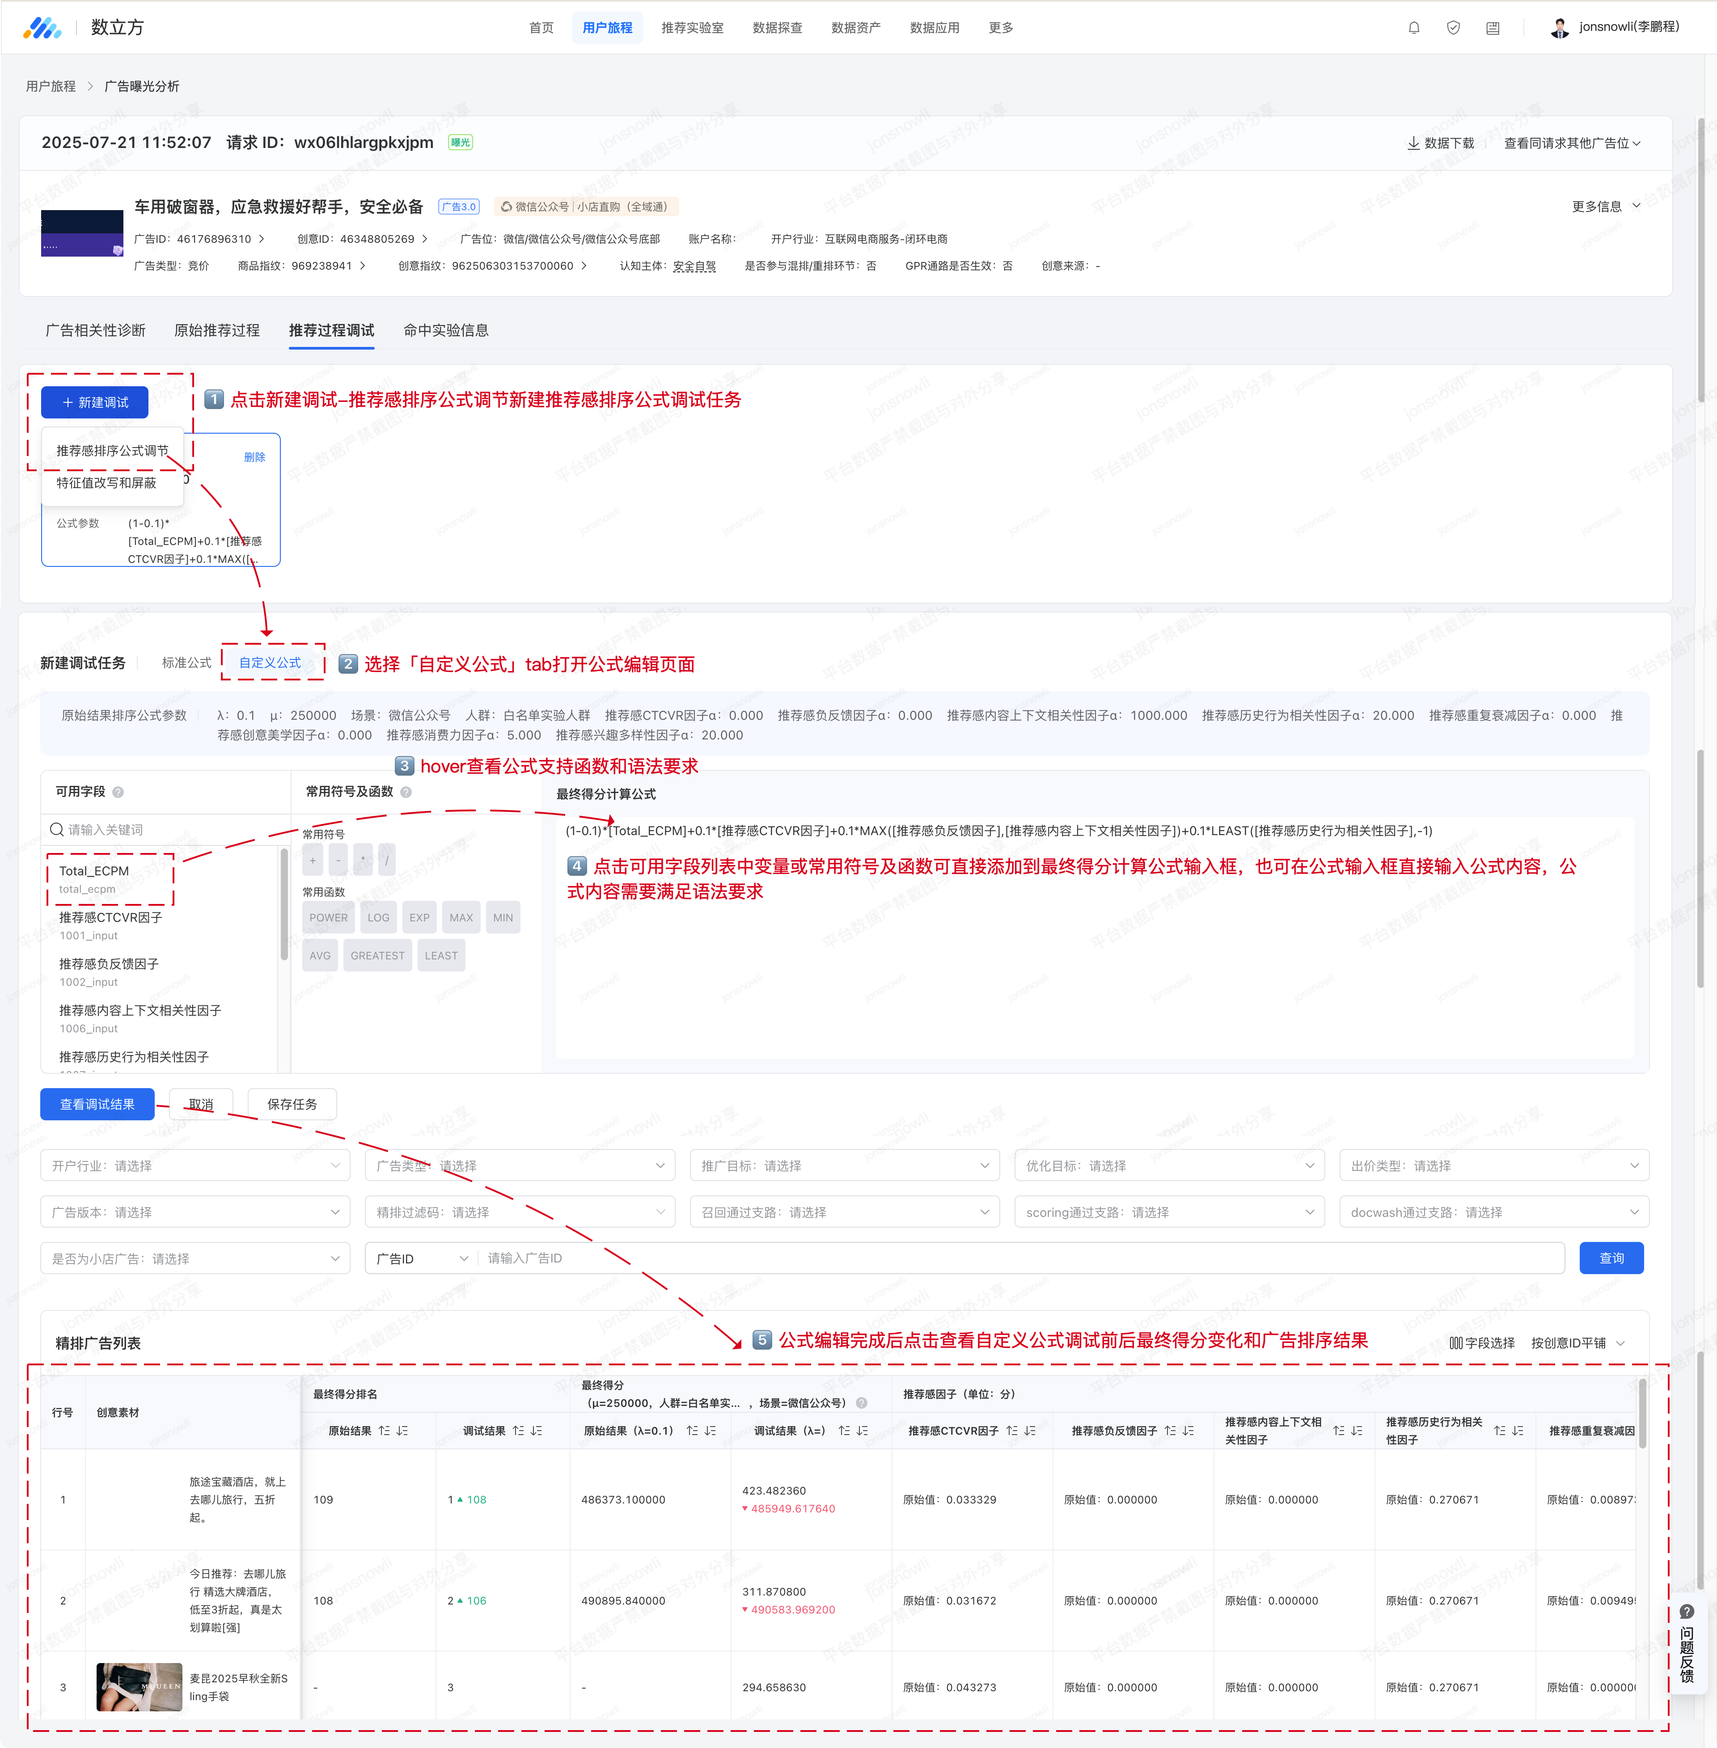Click 请输入广告ID input field
This screenshot has height=1748, width=1717.
click(1019, 1258)
